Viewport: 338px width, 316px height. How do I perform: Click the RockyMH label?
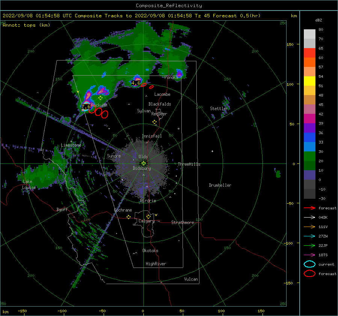coord(99,105)
